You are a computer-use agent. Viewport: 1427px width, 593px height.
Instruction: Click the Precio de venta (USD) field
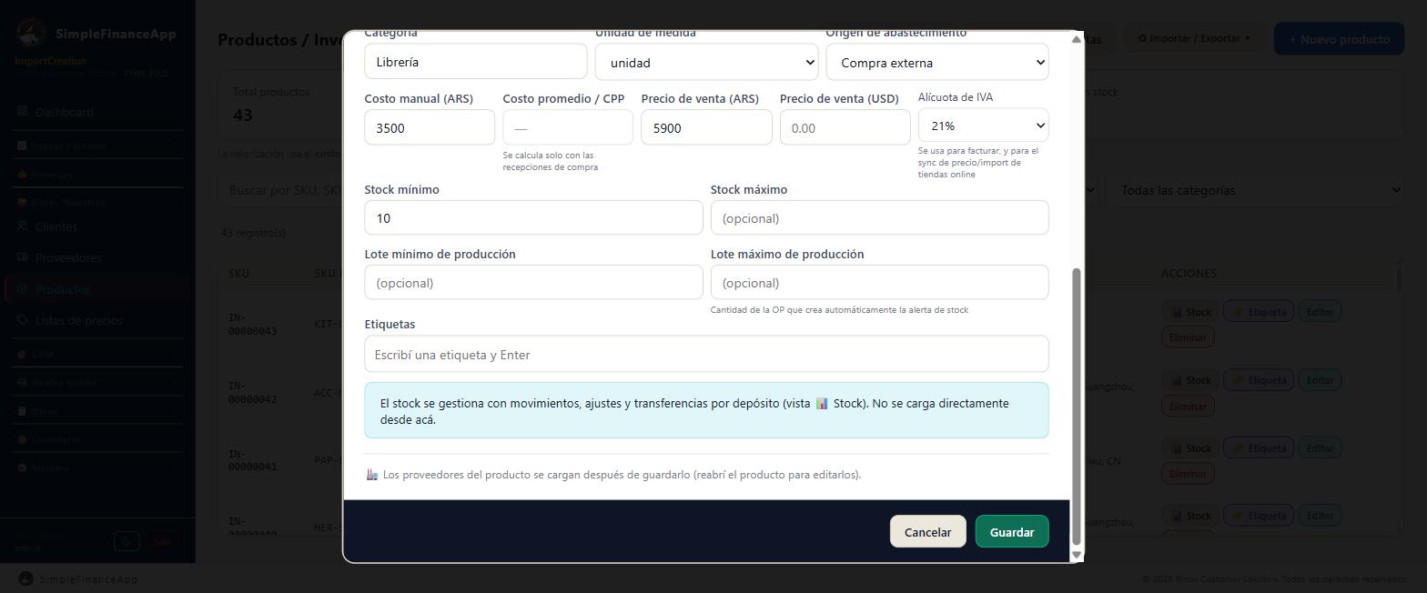[x=845, y=127]
